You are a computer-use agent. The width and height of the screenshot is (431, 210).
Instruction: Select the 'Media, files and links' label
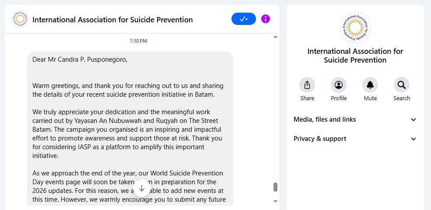pos(325,119)
